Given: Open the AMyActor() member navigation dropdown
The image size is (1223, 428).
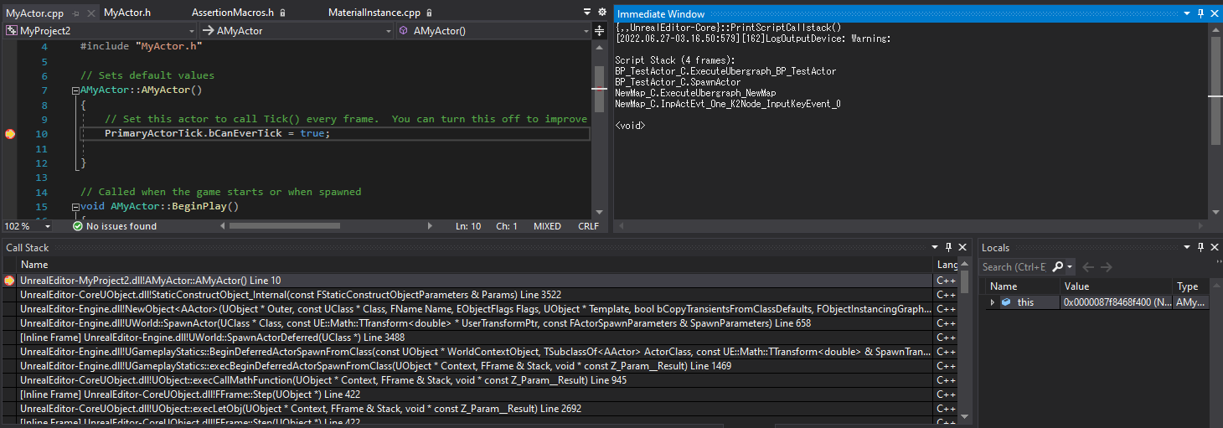Looking at the screenshot, I should tap(493, 30).
